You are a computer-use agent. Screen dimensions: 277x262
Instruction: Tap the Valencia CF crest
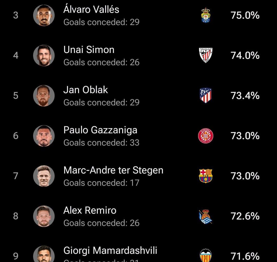pos(206,256)
